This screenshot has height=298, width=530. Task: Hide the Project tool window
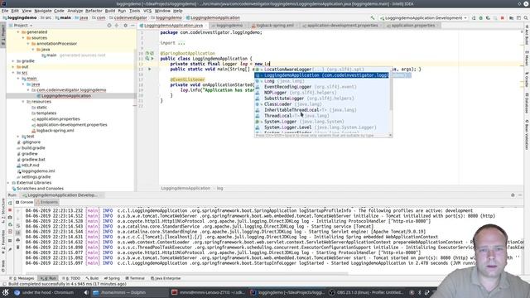click(x=132, y=26)
